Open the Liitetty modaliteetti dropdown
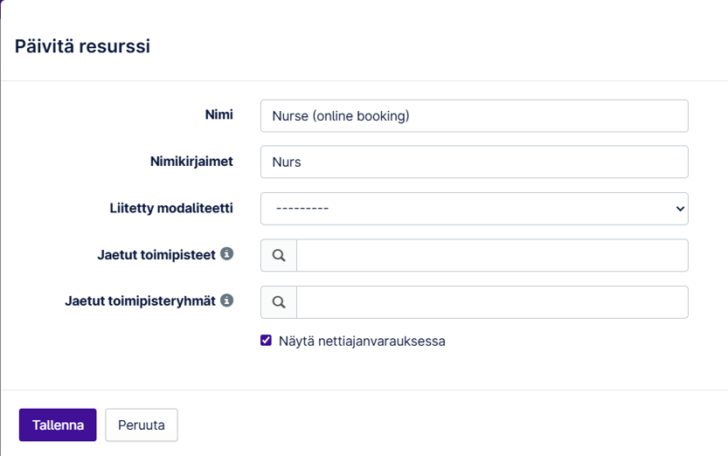The width and height of the screenshot is (728, 456). tap(474, 209)
